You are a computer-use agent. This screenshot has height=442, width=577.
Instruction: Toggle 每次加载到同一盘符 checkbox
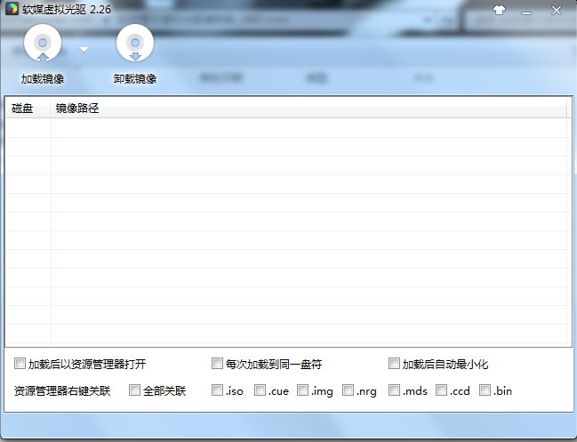tap(217, 363)
